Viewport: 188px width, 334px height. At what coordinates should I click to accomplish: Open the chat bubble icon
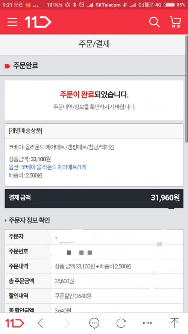coord(94,323)
